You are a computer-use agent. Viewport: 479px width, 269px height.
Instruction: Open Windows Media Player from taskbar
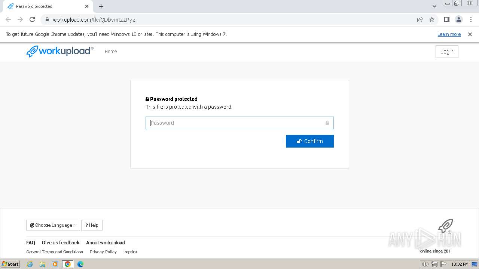click(55, 264)
